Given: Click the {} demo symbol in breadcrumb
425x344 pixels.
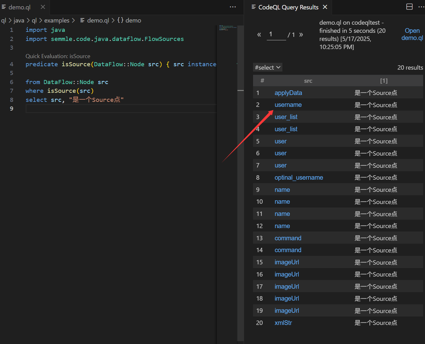Looking at the screenshot, I should [x=129, y=20].
